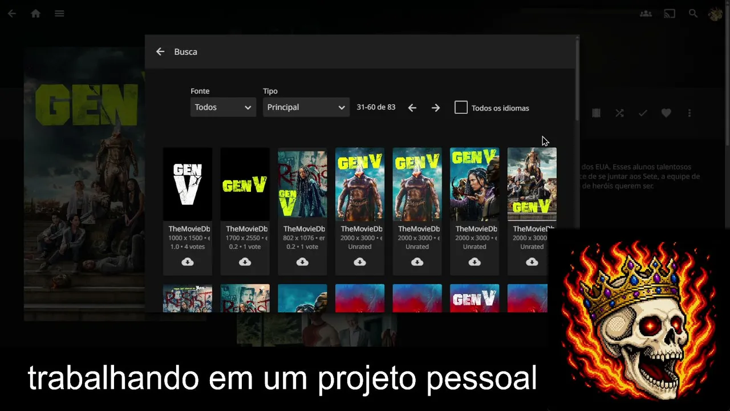This screenshot has width=730, height=411.
Task: Download the poster with woman and bird creature
Action: pos(474,262)
